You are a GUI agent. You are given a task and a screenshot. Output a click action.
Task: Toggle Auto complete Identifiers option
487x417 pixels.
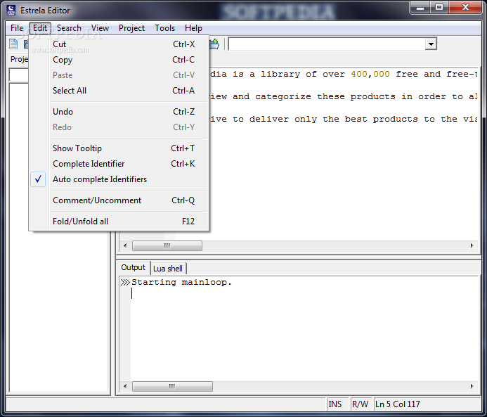(119, 179)
